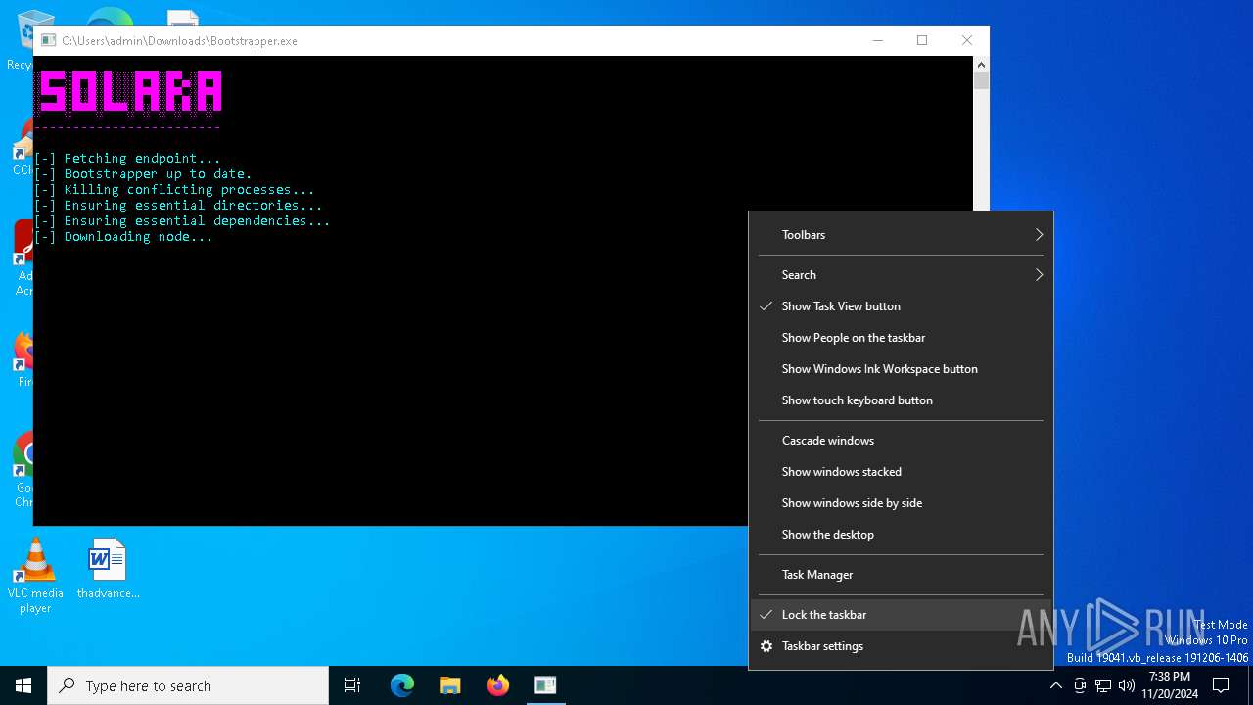Click the taskbar search box
This screenshot has height=705, width=1253.
point(188,685)
